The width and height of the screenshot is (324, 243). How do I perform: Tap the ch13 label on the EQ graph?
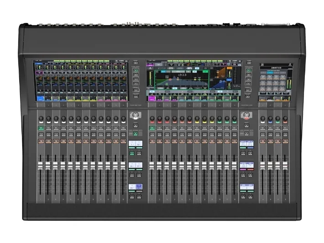coord(182,75)
